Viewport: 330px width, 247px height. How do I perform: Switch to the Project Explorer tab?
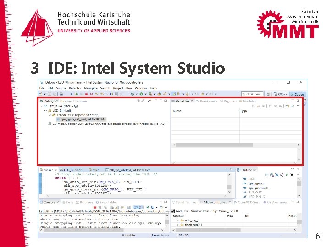74,101
